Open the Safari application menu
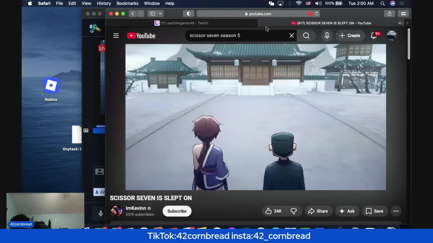Screen dimensions: 433x243 44,3
